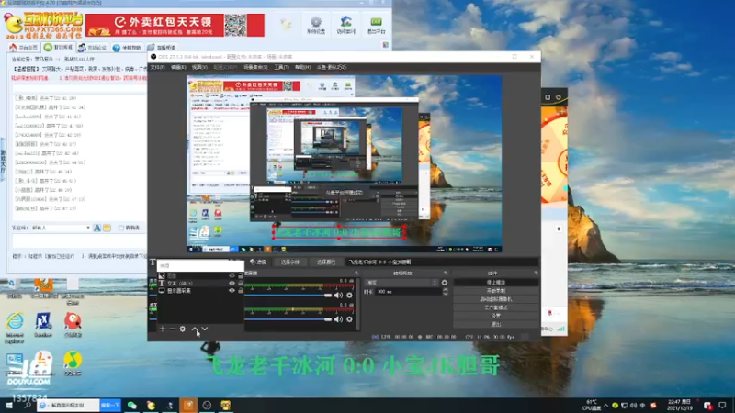The image size is (735, 413).
Task: Click 工作室模式 button
Action: pos(496,307)
